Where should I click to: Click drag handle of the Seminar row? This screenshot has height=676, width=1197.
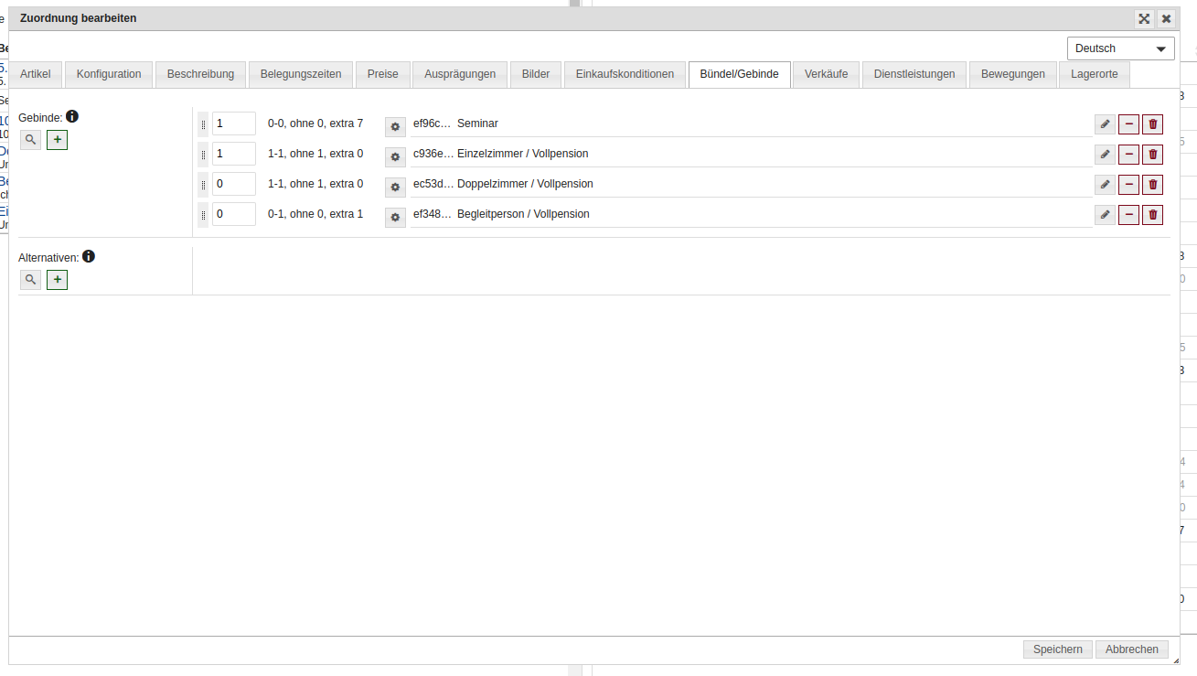coord(203,124)
